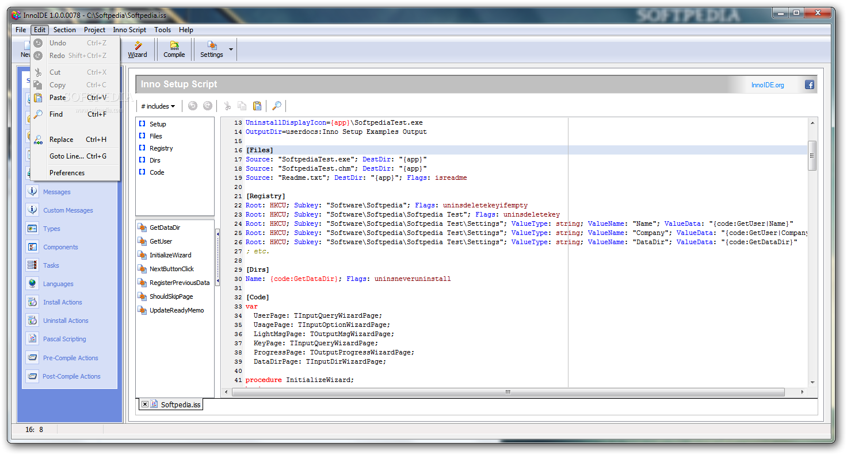Viewport: 847px width, 455px height.
Task: Select Paste in the Edit menu
Action: [x=75, y=98]
